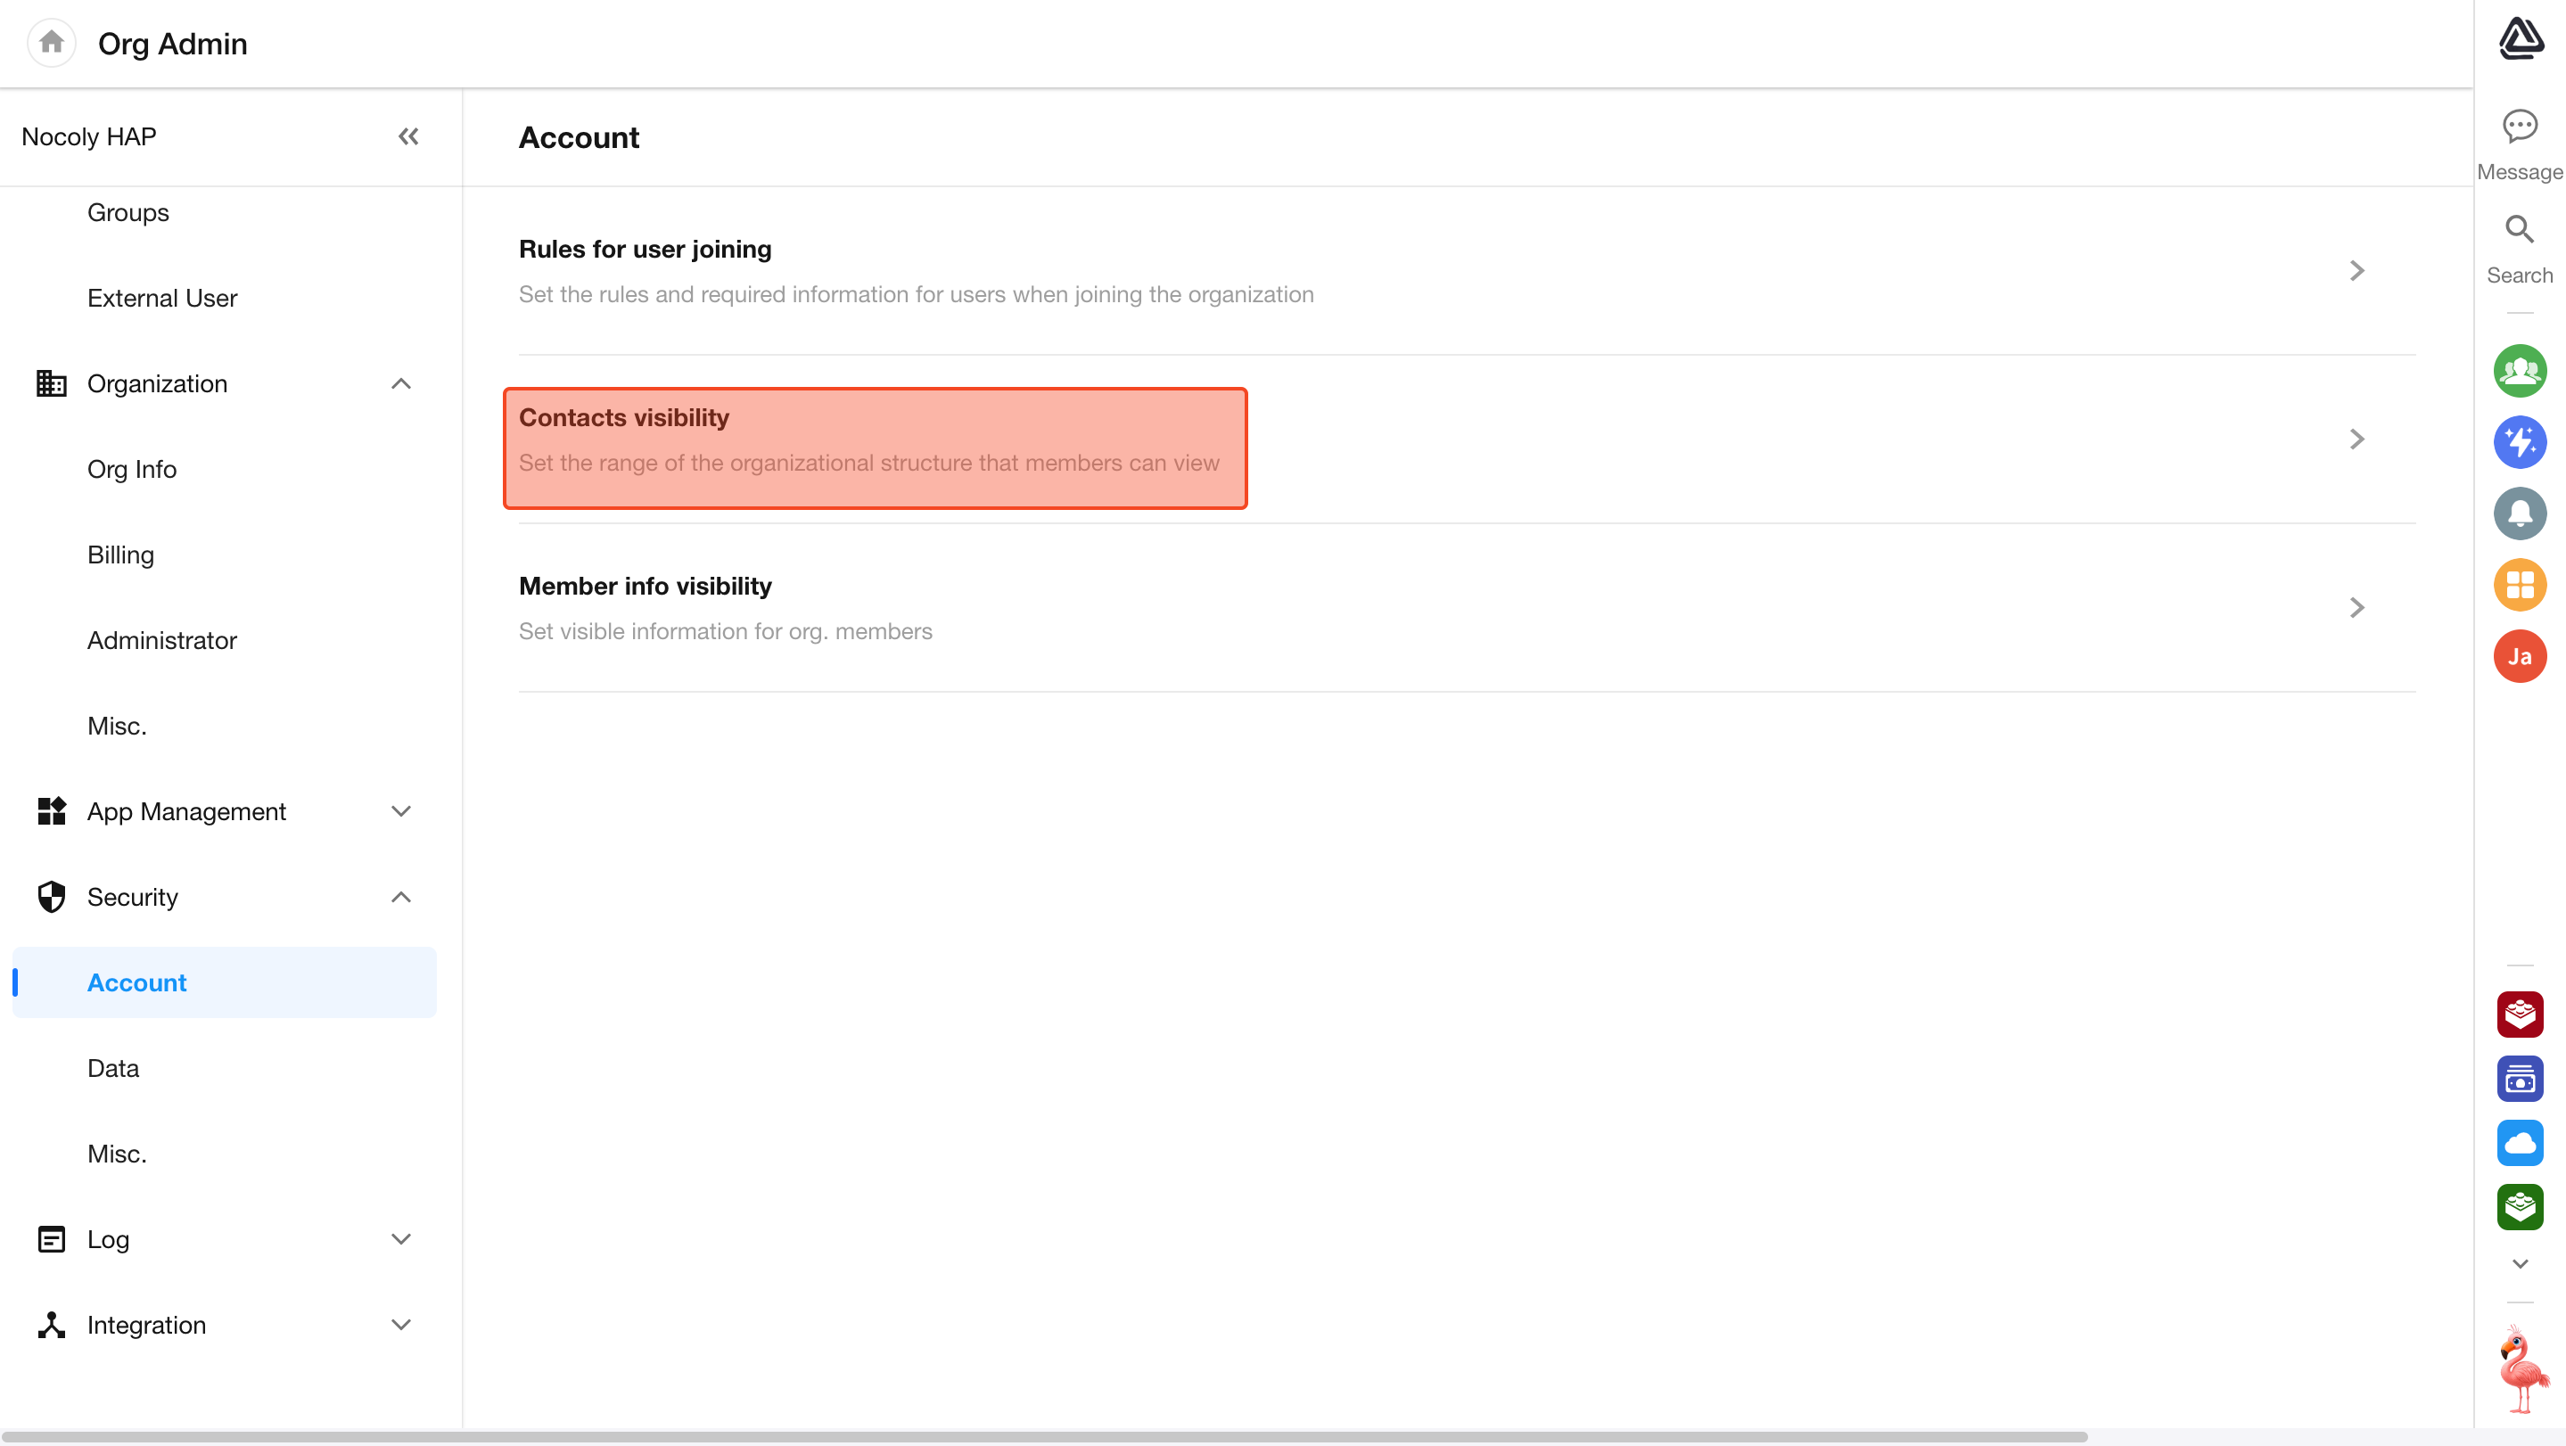
Task: Click the Search magnifier icon
Action: coord(2519,231)
